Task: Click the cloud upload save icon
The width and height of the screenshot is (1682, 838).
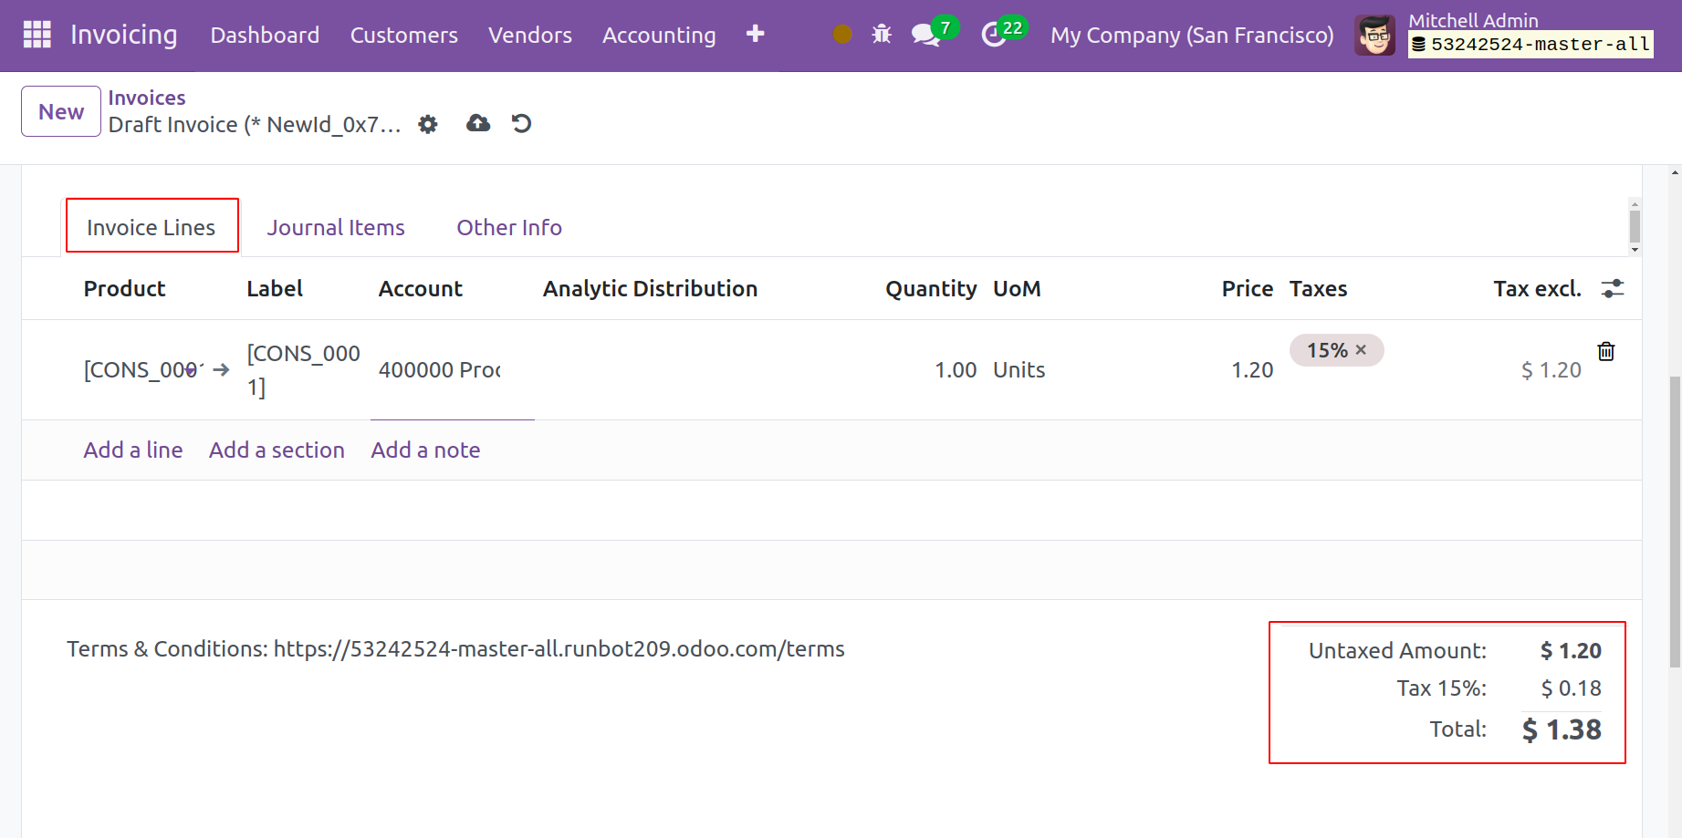Action: coord(478,123)
